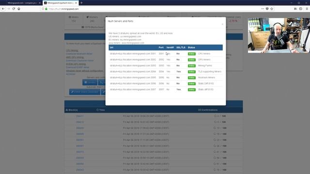Go back with the browser Back arrow
The width and height of the screenshot is (310, 174).
[x=3, y=9]
